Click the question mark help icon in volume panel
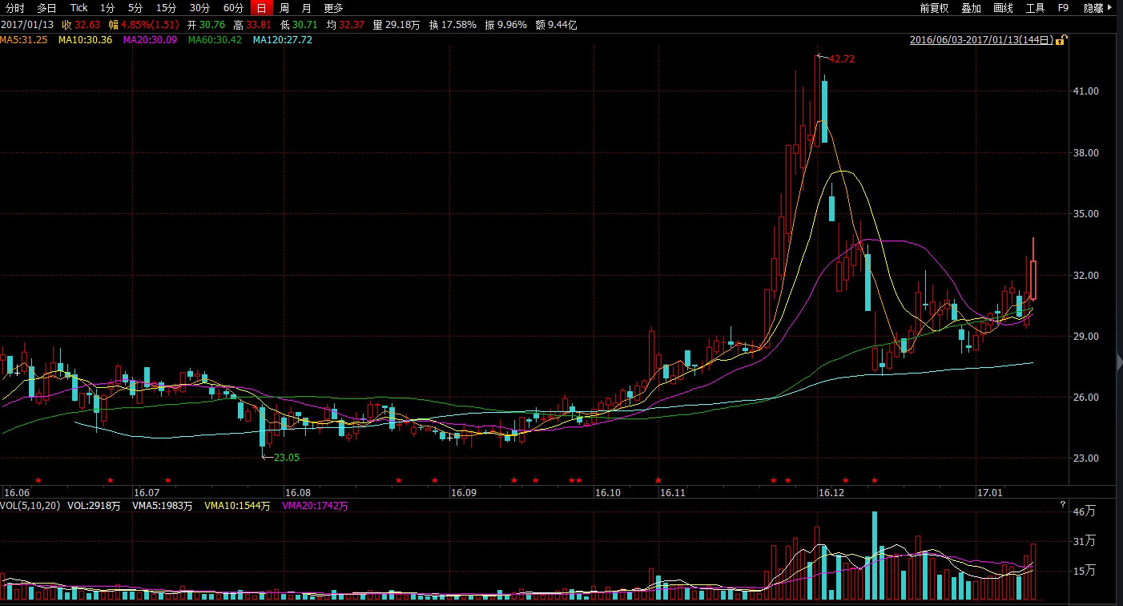This screenshot has width=1123, height=606. (1062, 505)
